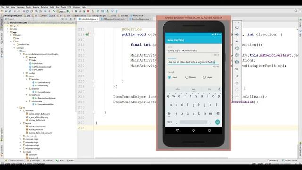Tap the keyboard shift arrow key

pyautogui.click(x=169, y=113)
